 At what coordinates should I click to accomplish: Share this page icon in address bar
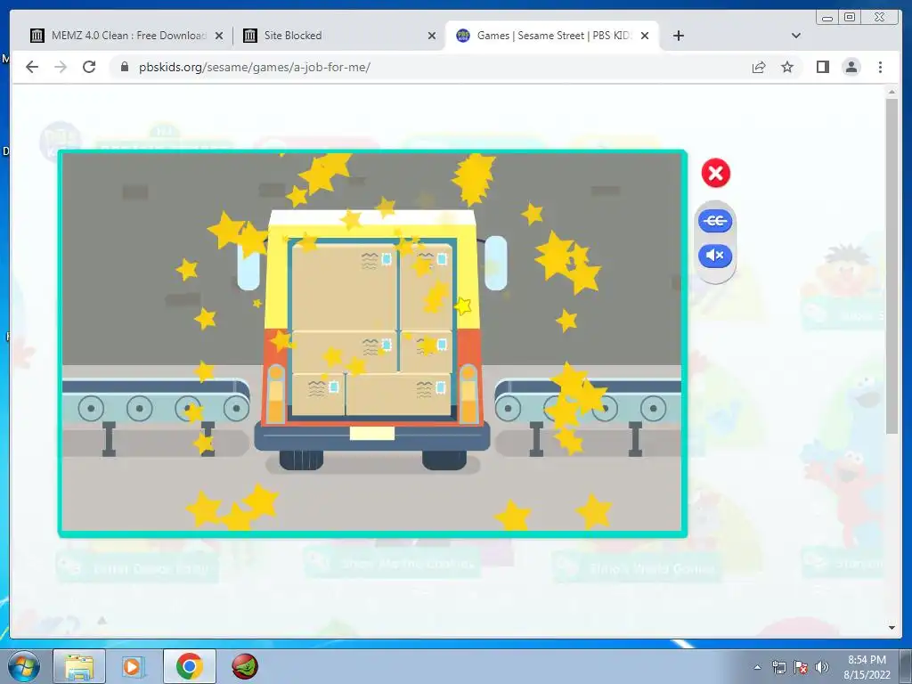(x=759, y=67)
